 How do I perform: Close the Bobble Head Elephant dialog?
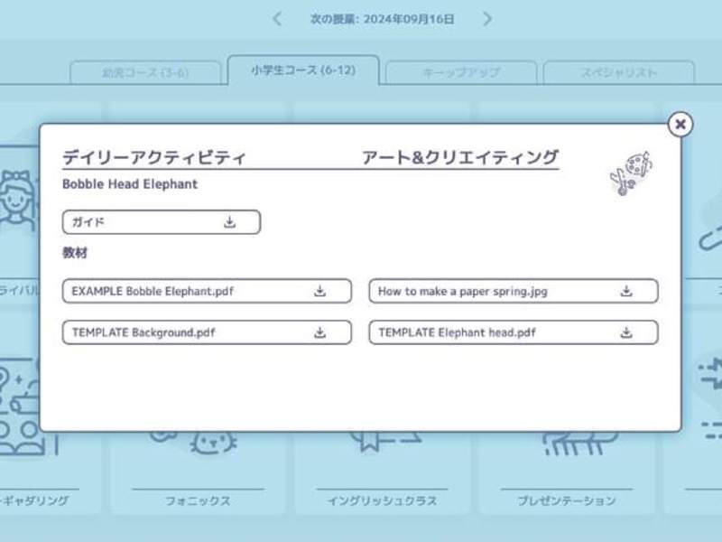(x=680, y=124)
